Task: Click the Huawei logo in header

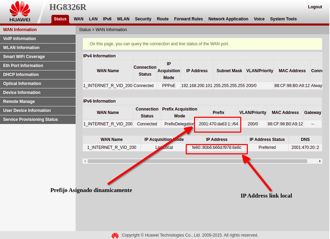Action: [x=20, y=12]
